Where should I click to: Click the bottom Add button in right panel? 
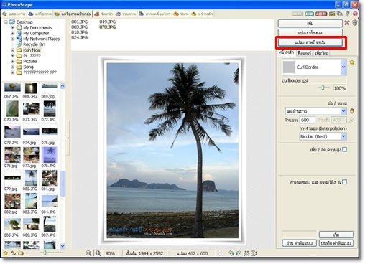point(336,235)
